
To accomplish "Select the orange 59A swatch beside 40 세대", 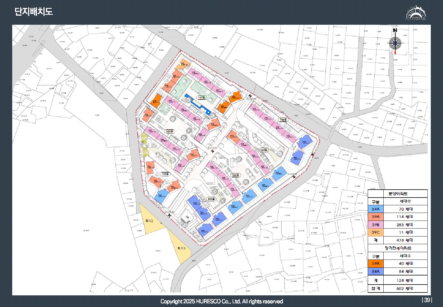I will pyautogui.click(x=376, y=264).
